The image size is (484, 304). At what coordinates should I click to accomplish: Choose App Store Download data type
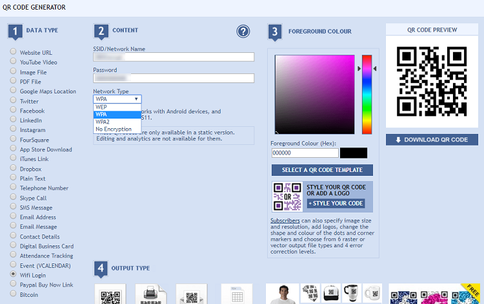(x=13, y=148)
